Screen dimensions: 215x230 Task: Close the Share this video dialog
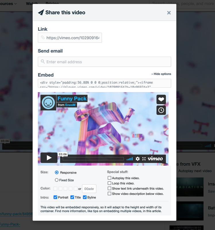169,13
